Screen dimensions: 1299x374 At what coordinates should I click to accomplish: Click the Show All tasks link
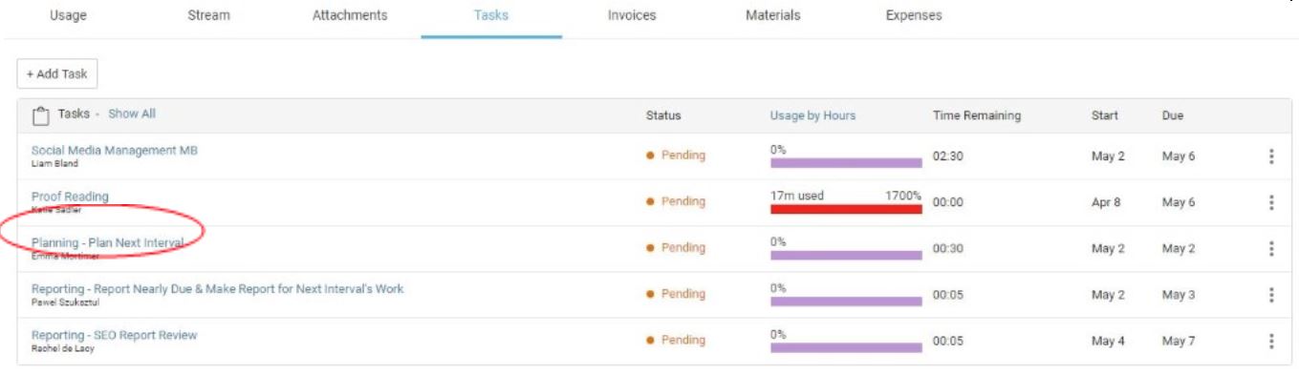pyautogui.click(x=132, y=114)
